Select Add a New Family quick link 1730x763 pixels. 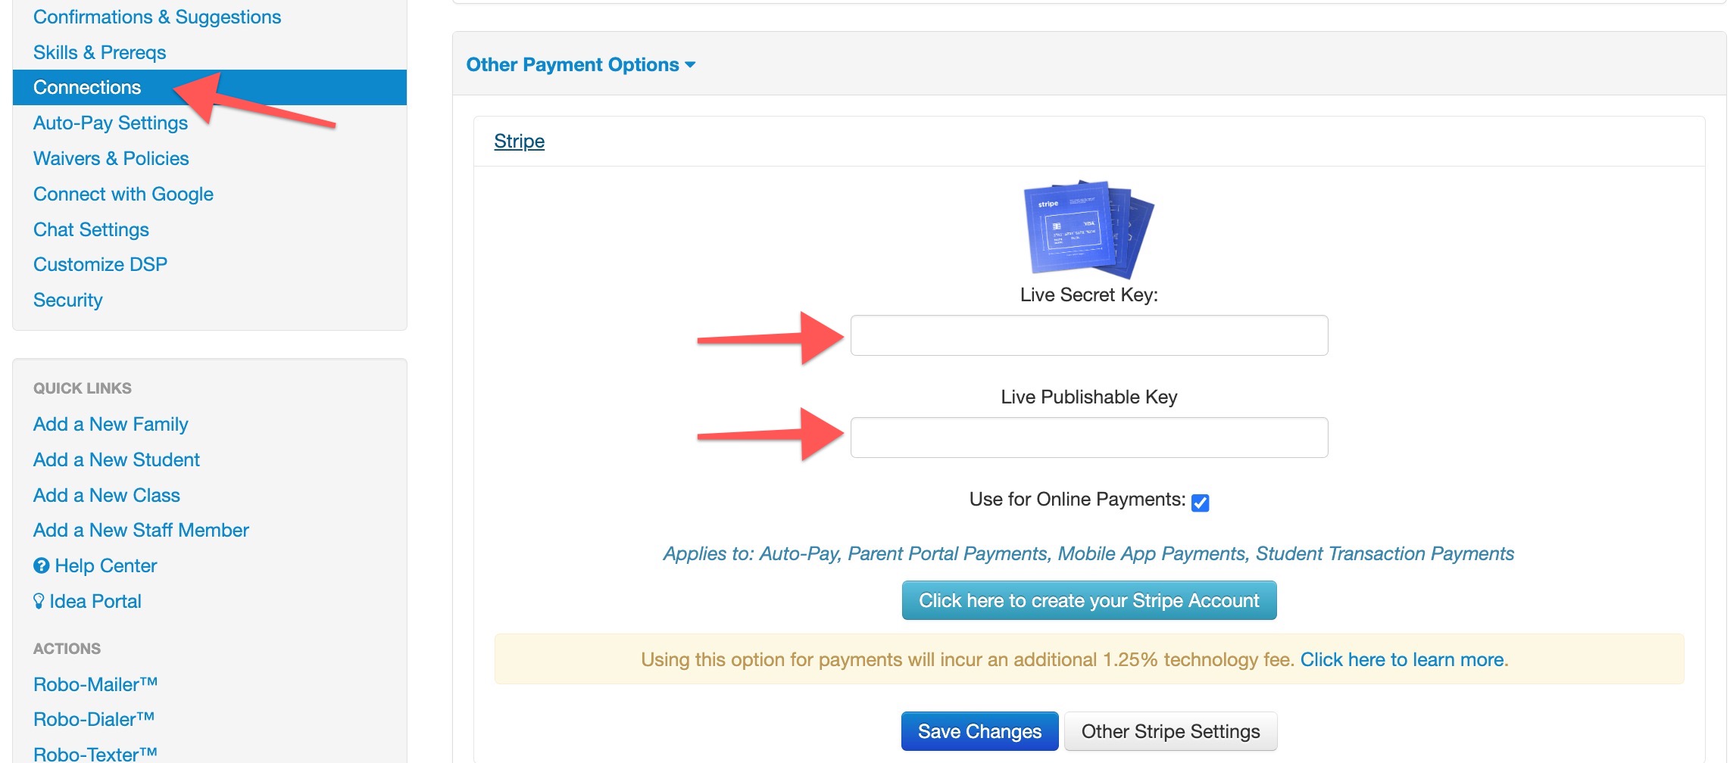(111, 424)
